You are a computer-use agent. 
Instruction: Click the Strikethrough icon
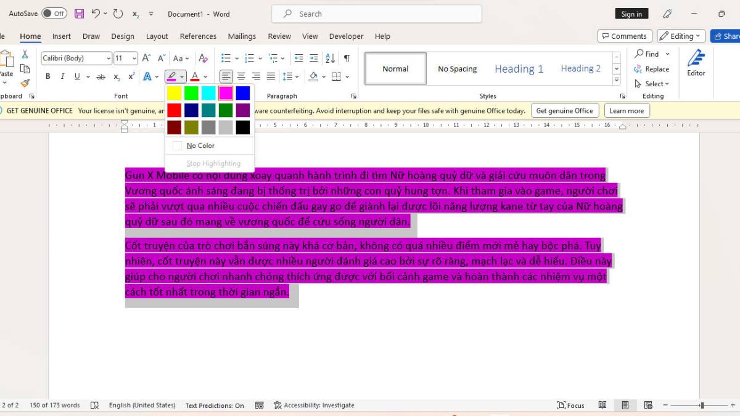pyautogui.click(x=101, y=76)
